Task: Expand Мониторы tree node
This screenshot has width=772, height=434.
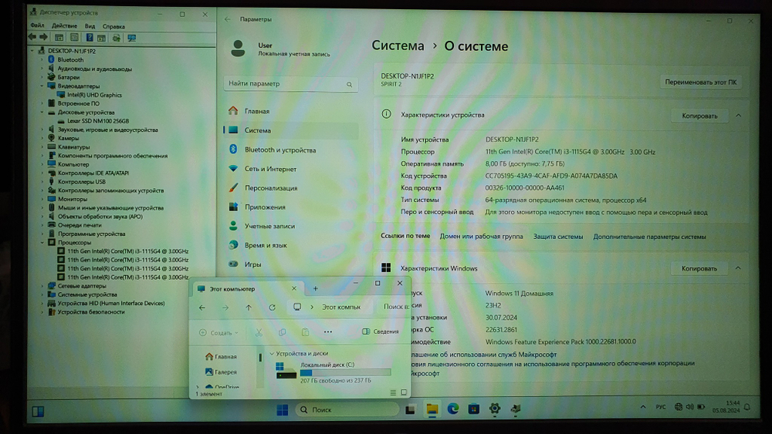Action: (42, 199)
